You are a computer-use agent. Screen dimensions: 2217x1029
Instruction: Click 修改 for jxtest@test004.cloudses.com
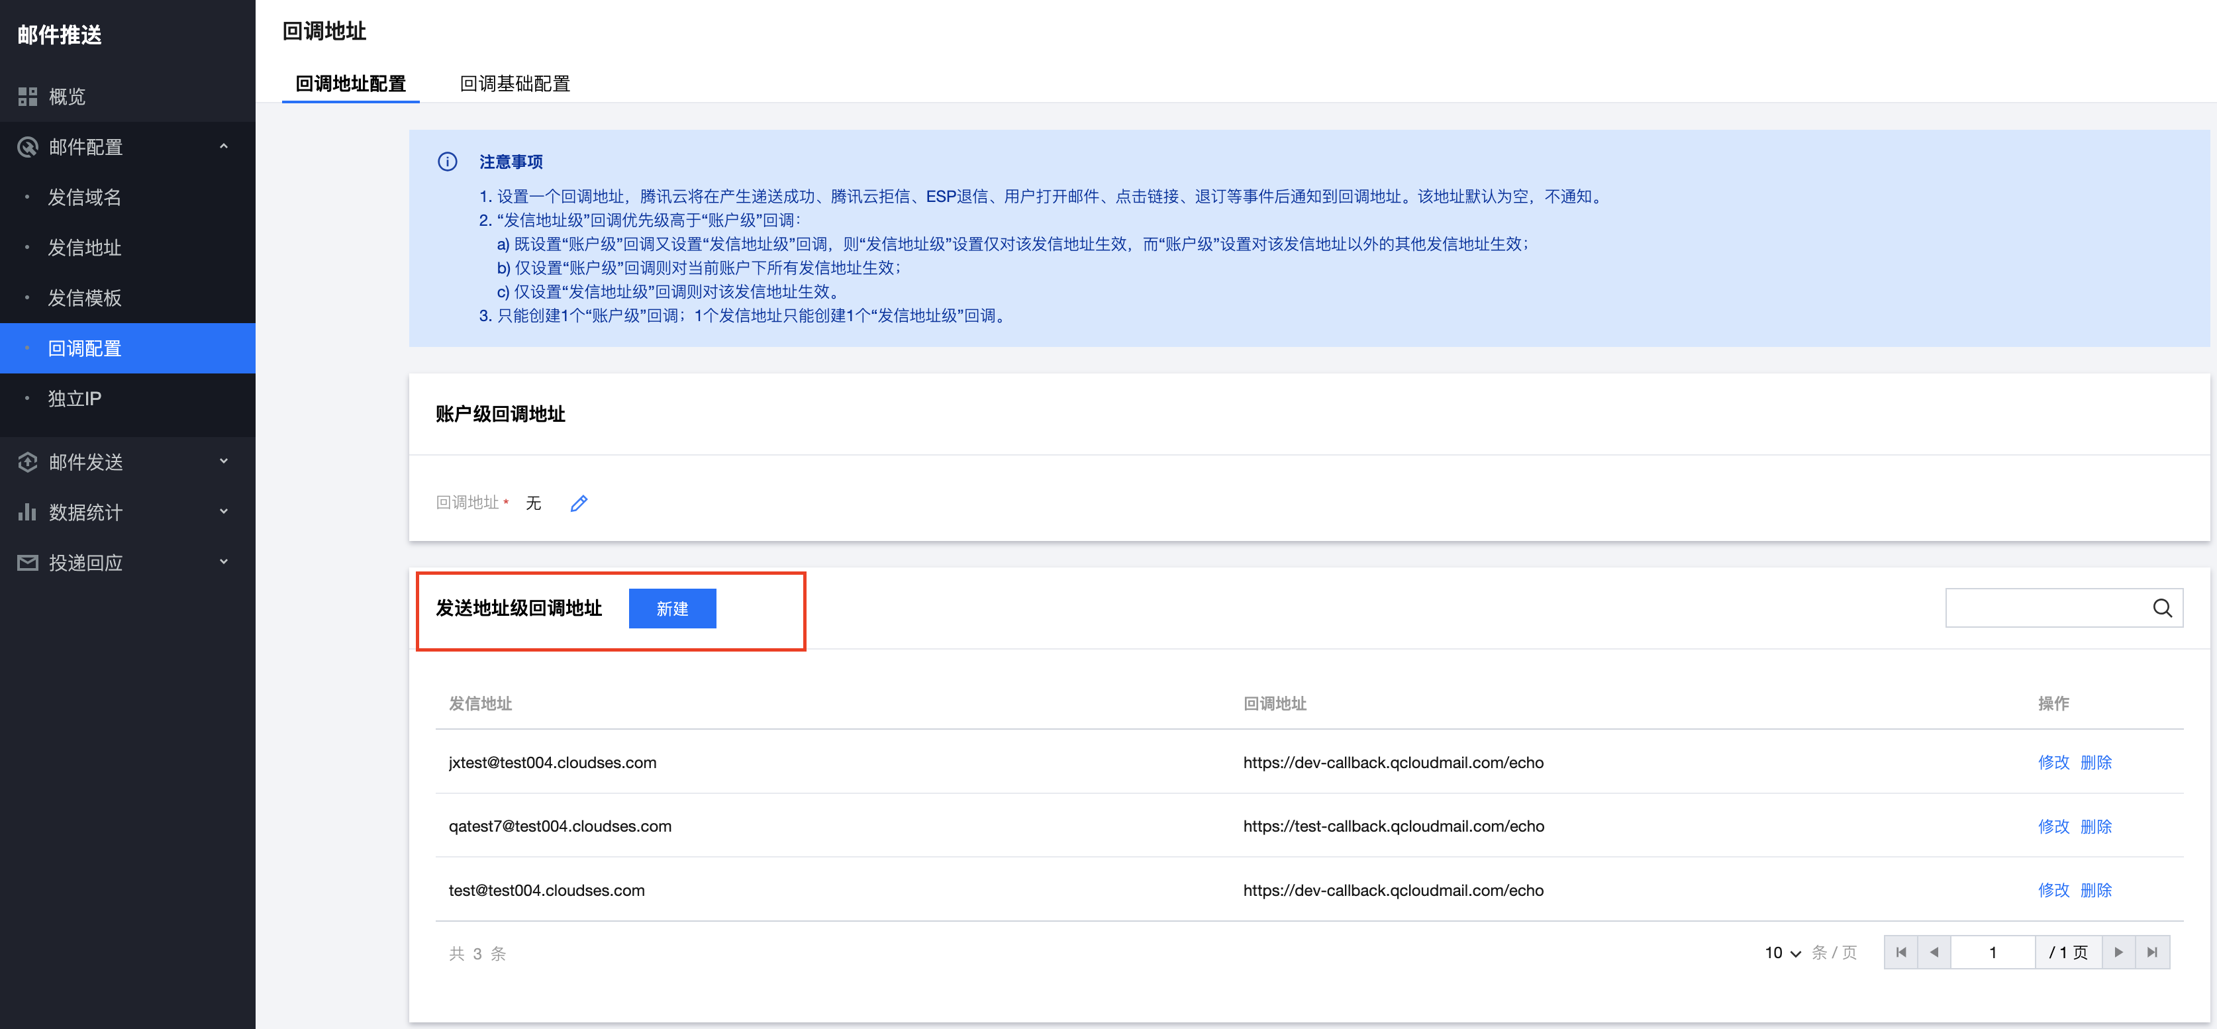pos(2053,762)
